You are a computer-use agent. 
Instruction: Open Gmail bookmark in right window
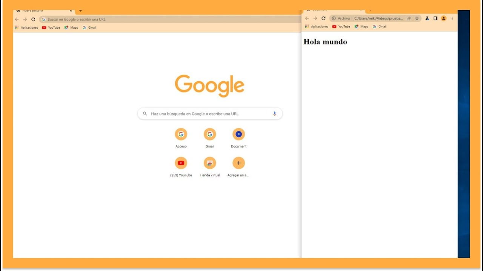[x=380, y=27]
